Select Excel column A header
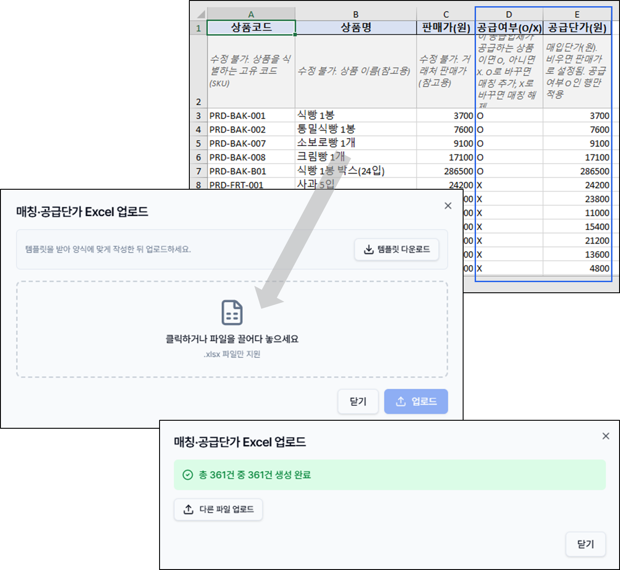 click(251, 14)
